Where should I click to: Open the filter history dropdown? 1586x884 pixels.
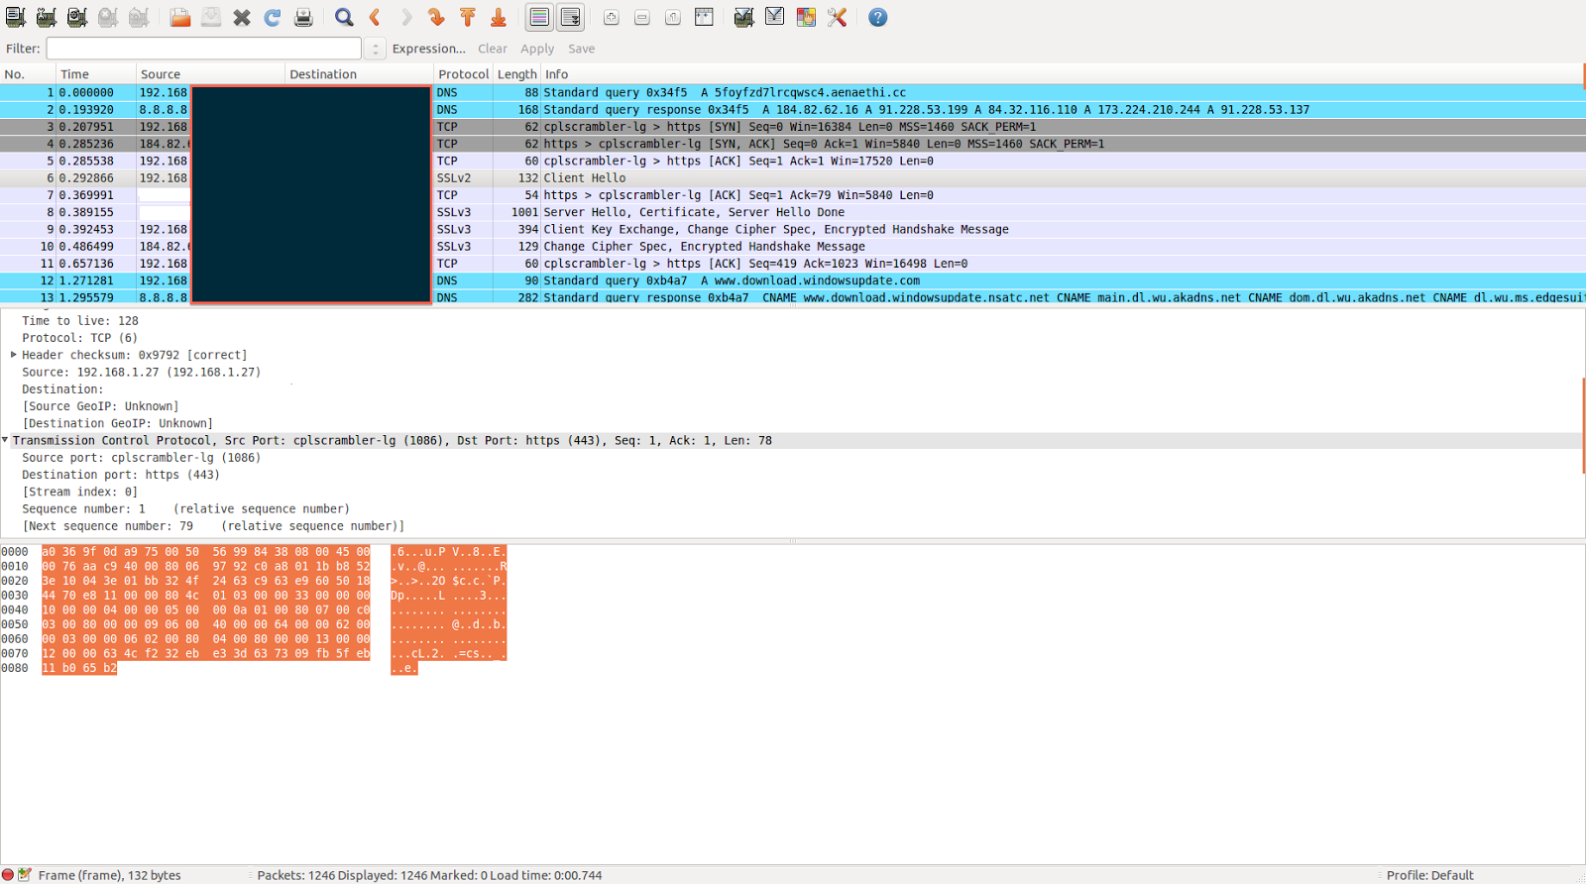click(375, 49)
